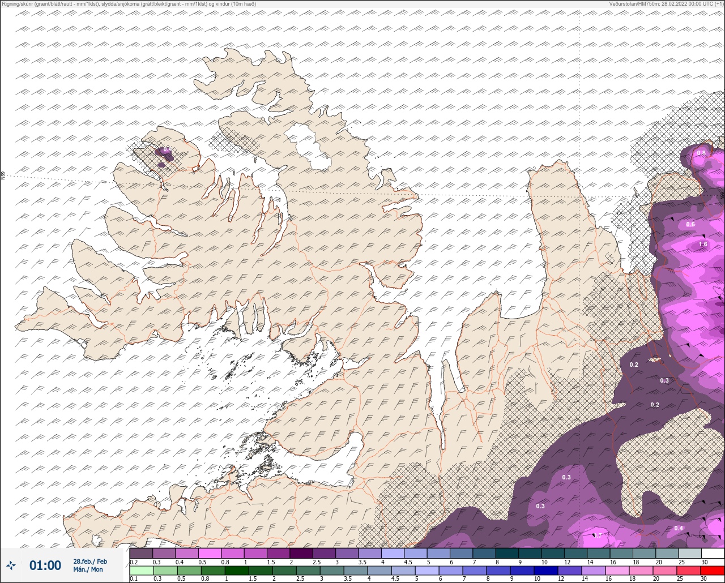
Task: Click the snow scale swatch starting at 0.2
Action: point(141,554)
